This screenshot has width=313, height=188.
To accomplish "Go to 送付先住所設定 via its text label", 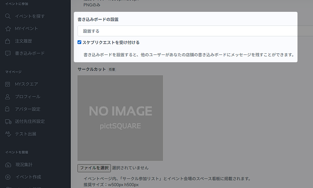I will 30,121.
